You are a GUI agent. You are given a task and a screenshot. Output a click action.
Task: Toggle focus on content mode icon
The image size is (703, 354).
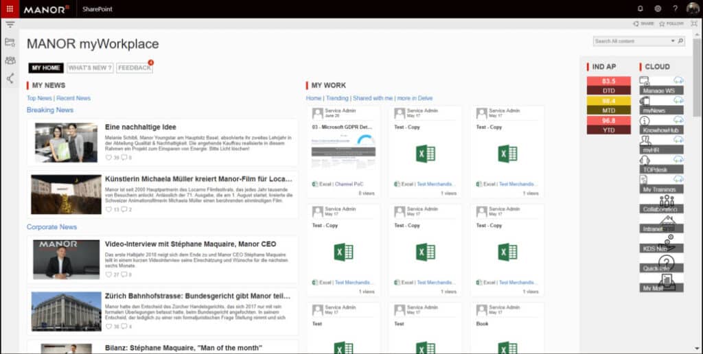[x=693, y=23]
